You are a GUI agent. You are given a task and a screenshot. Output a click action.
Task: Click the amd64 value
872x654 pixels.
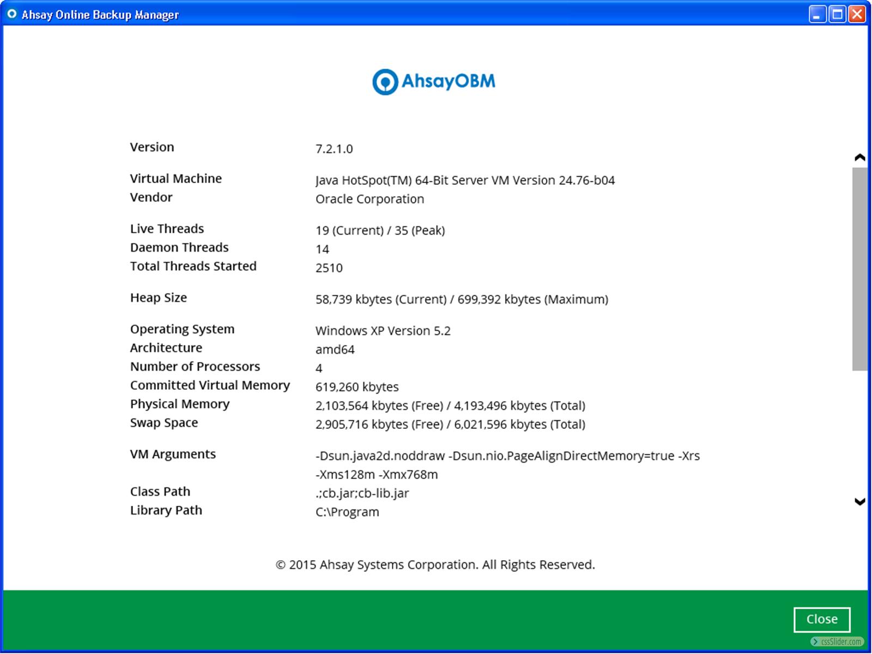click(x=335, y=349)
